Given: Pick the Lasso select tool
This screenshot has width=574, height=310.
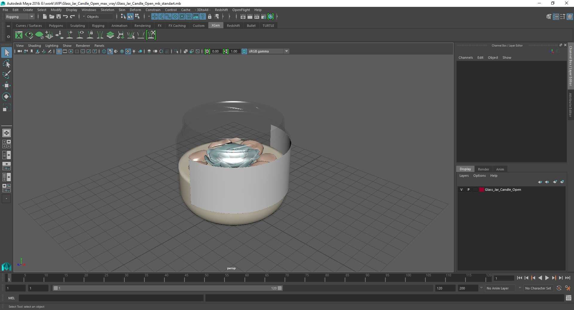Looking at the screenshot, I should [7, 64].
